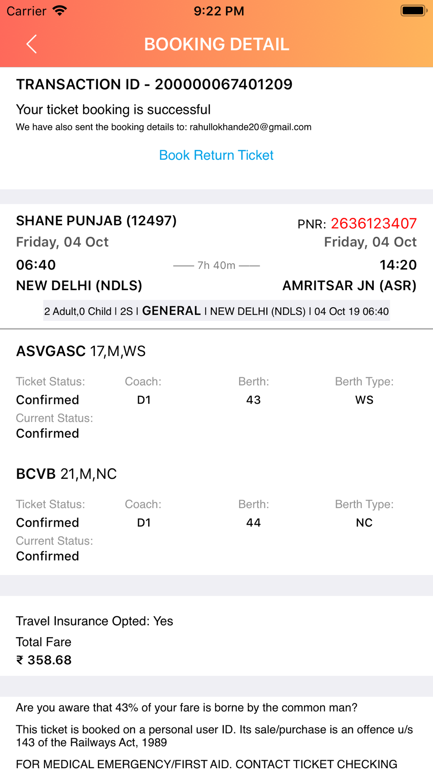The image size is (433, 770).
Task: Select the PNR number 2636123407
Action: (x=374, y=223)
